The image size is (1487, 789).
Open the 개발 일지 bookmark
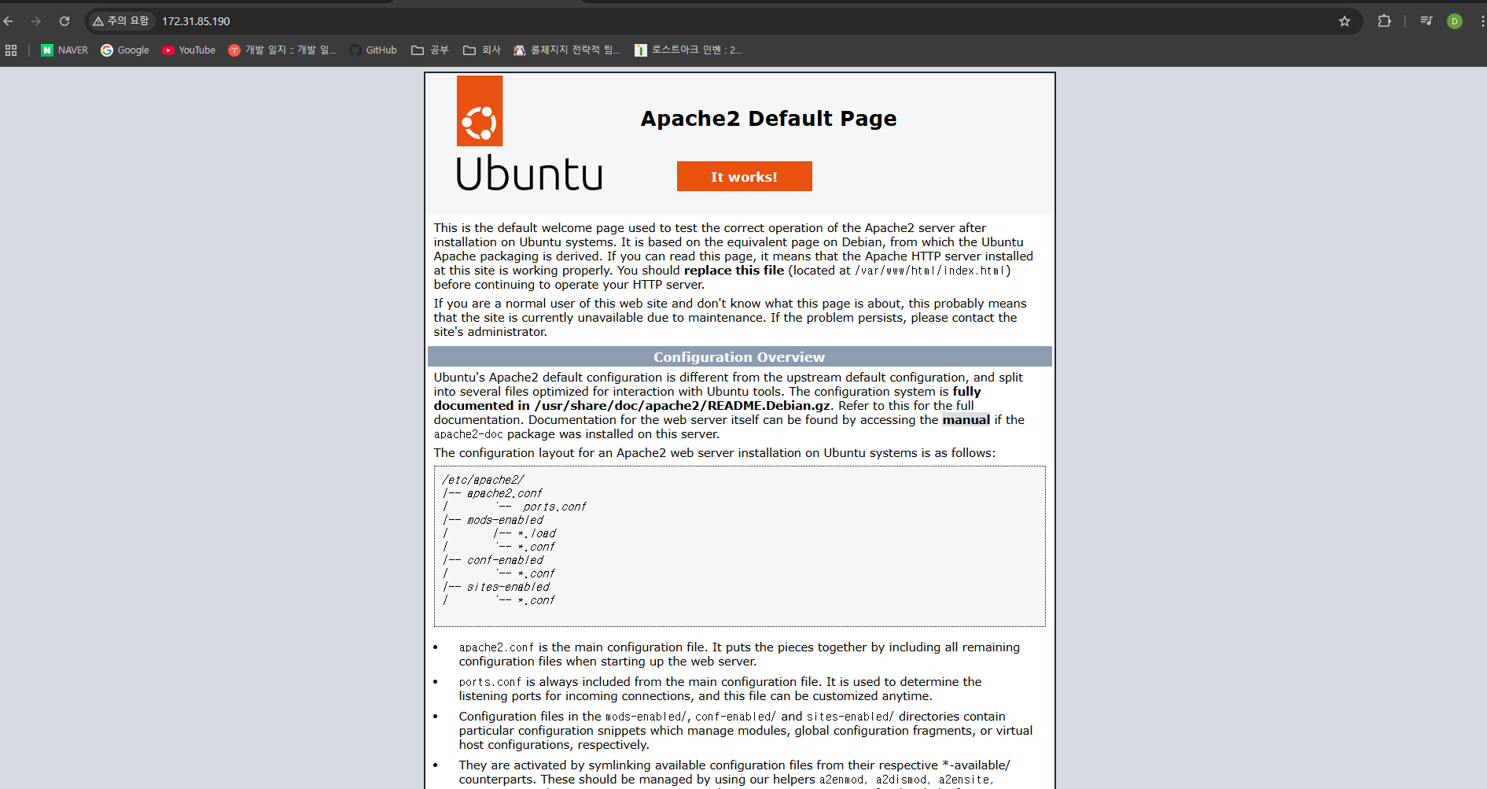282,50
